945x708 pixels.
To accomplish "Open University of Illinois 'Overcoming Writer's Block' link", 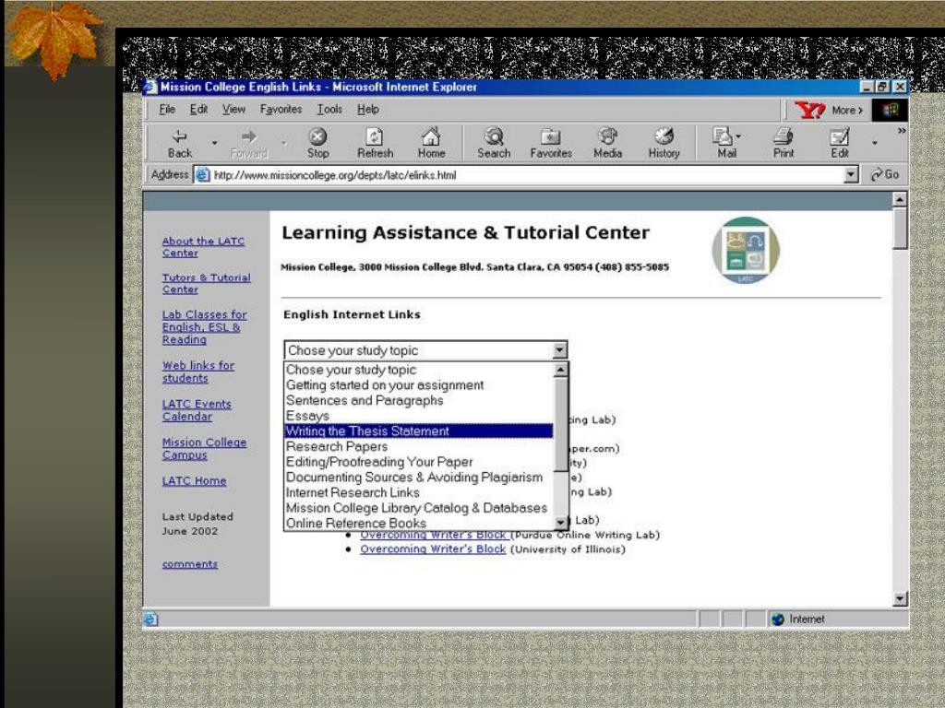I will point(433,549).
